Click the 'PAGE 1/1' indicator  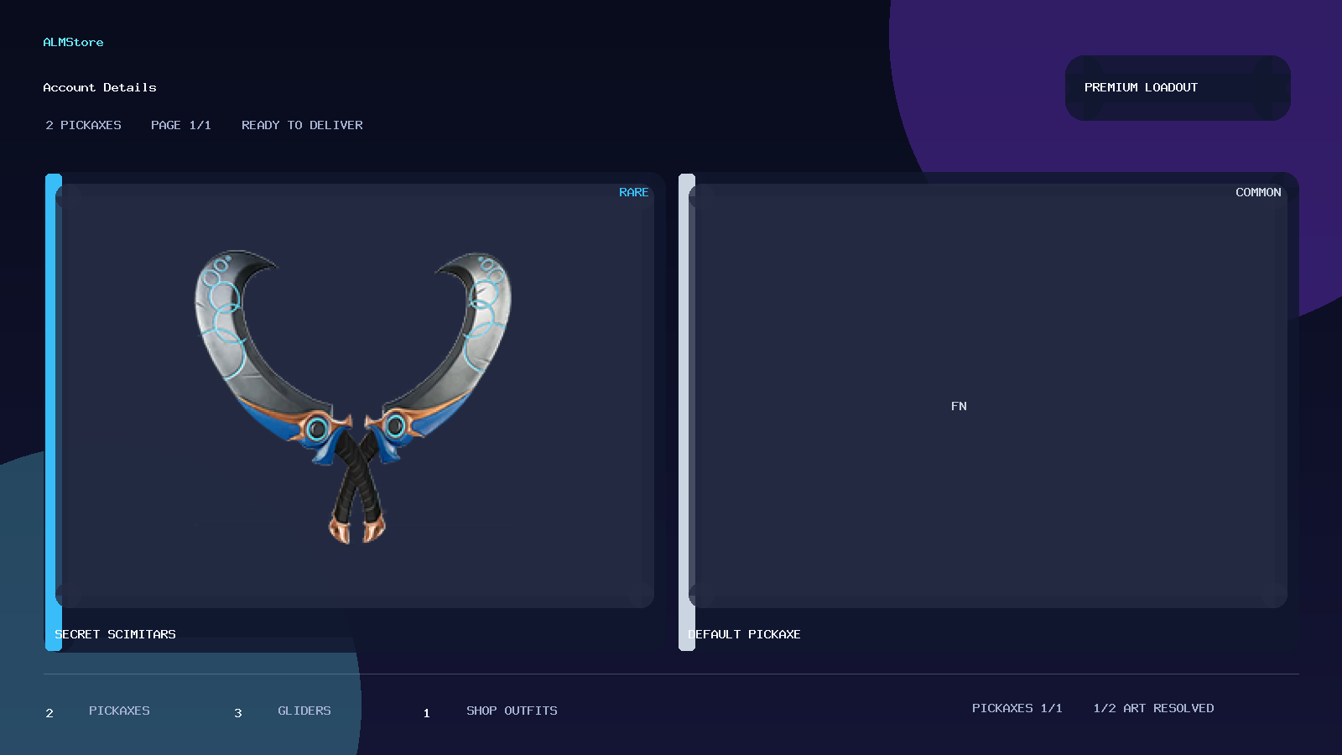tap(181, 125)
